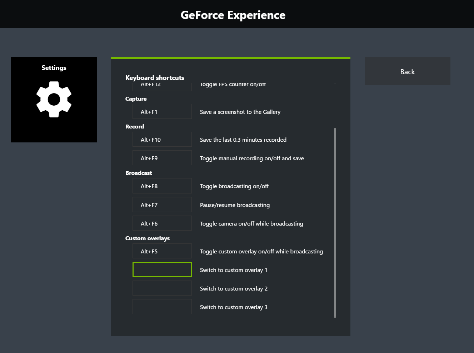Click the Settings gear icon
Image resolution: width=474 pixels, height=353 pixels.
pyautogui.click(x=54, y=99)
